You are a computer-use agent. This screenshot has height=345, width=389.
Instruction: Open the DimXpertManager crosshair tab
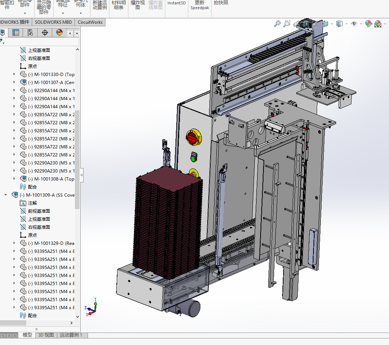[x=45, y=33]
